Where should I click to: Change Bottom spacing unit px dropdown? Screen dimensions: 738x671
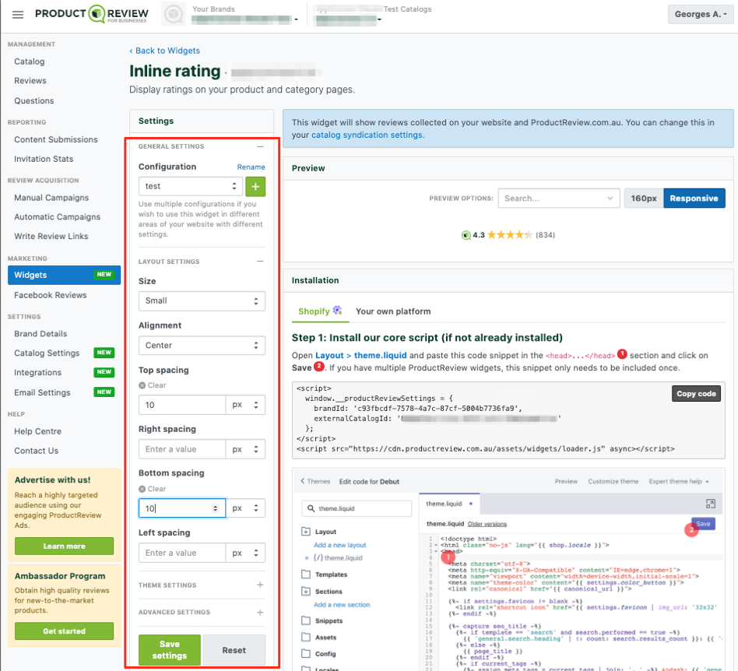[245, 508]
